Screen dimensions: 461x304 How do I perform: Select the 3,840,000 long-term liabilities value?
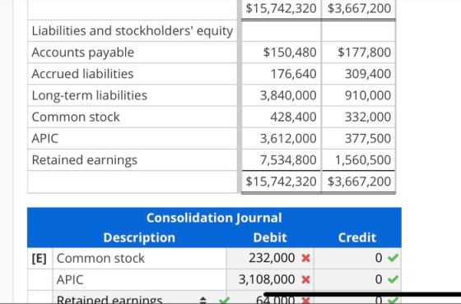coord(288,95)
